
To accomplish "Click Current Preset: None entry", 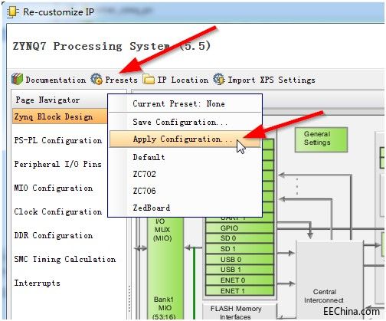I will point(185,103).
